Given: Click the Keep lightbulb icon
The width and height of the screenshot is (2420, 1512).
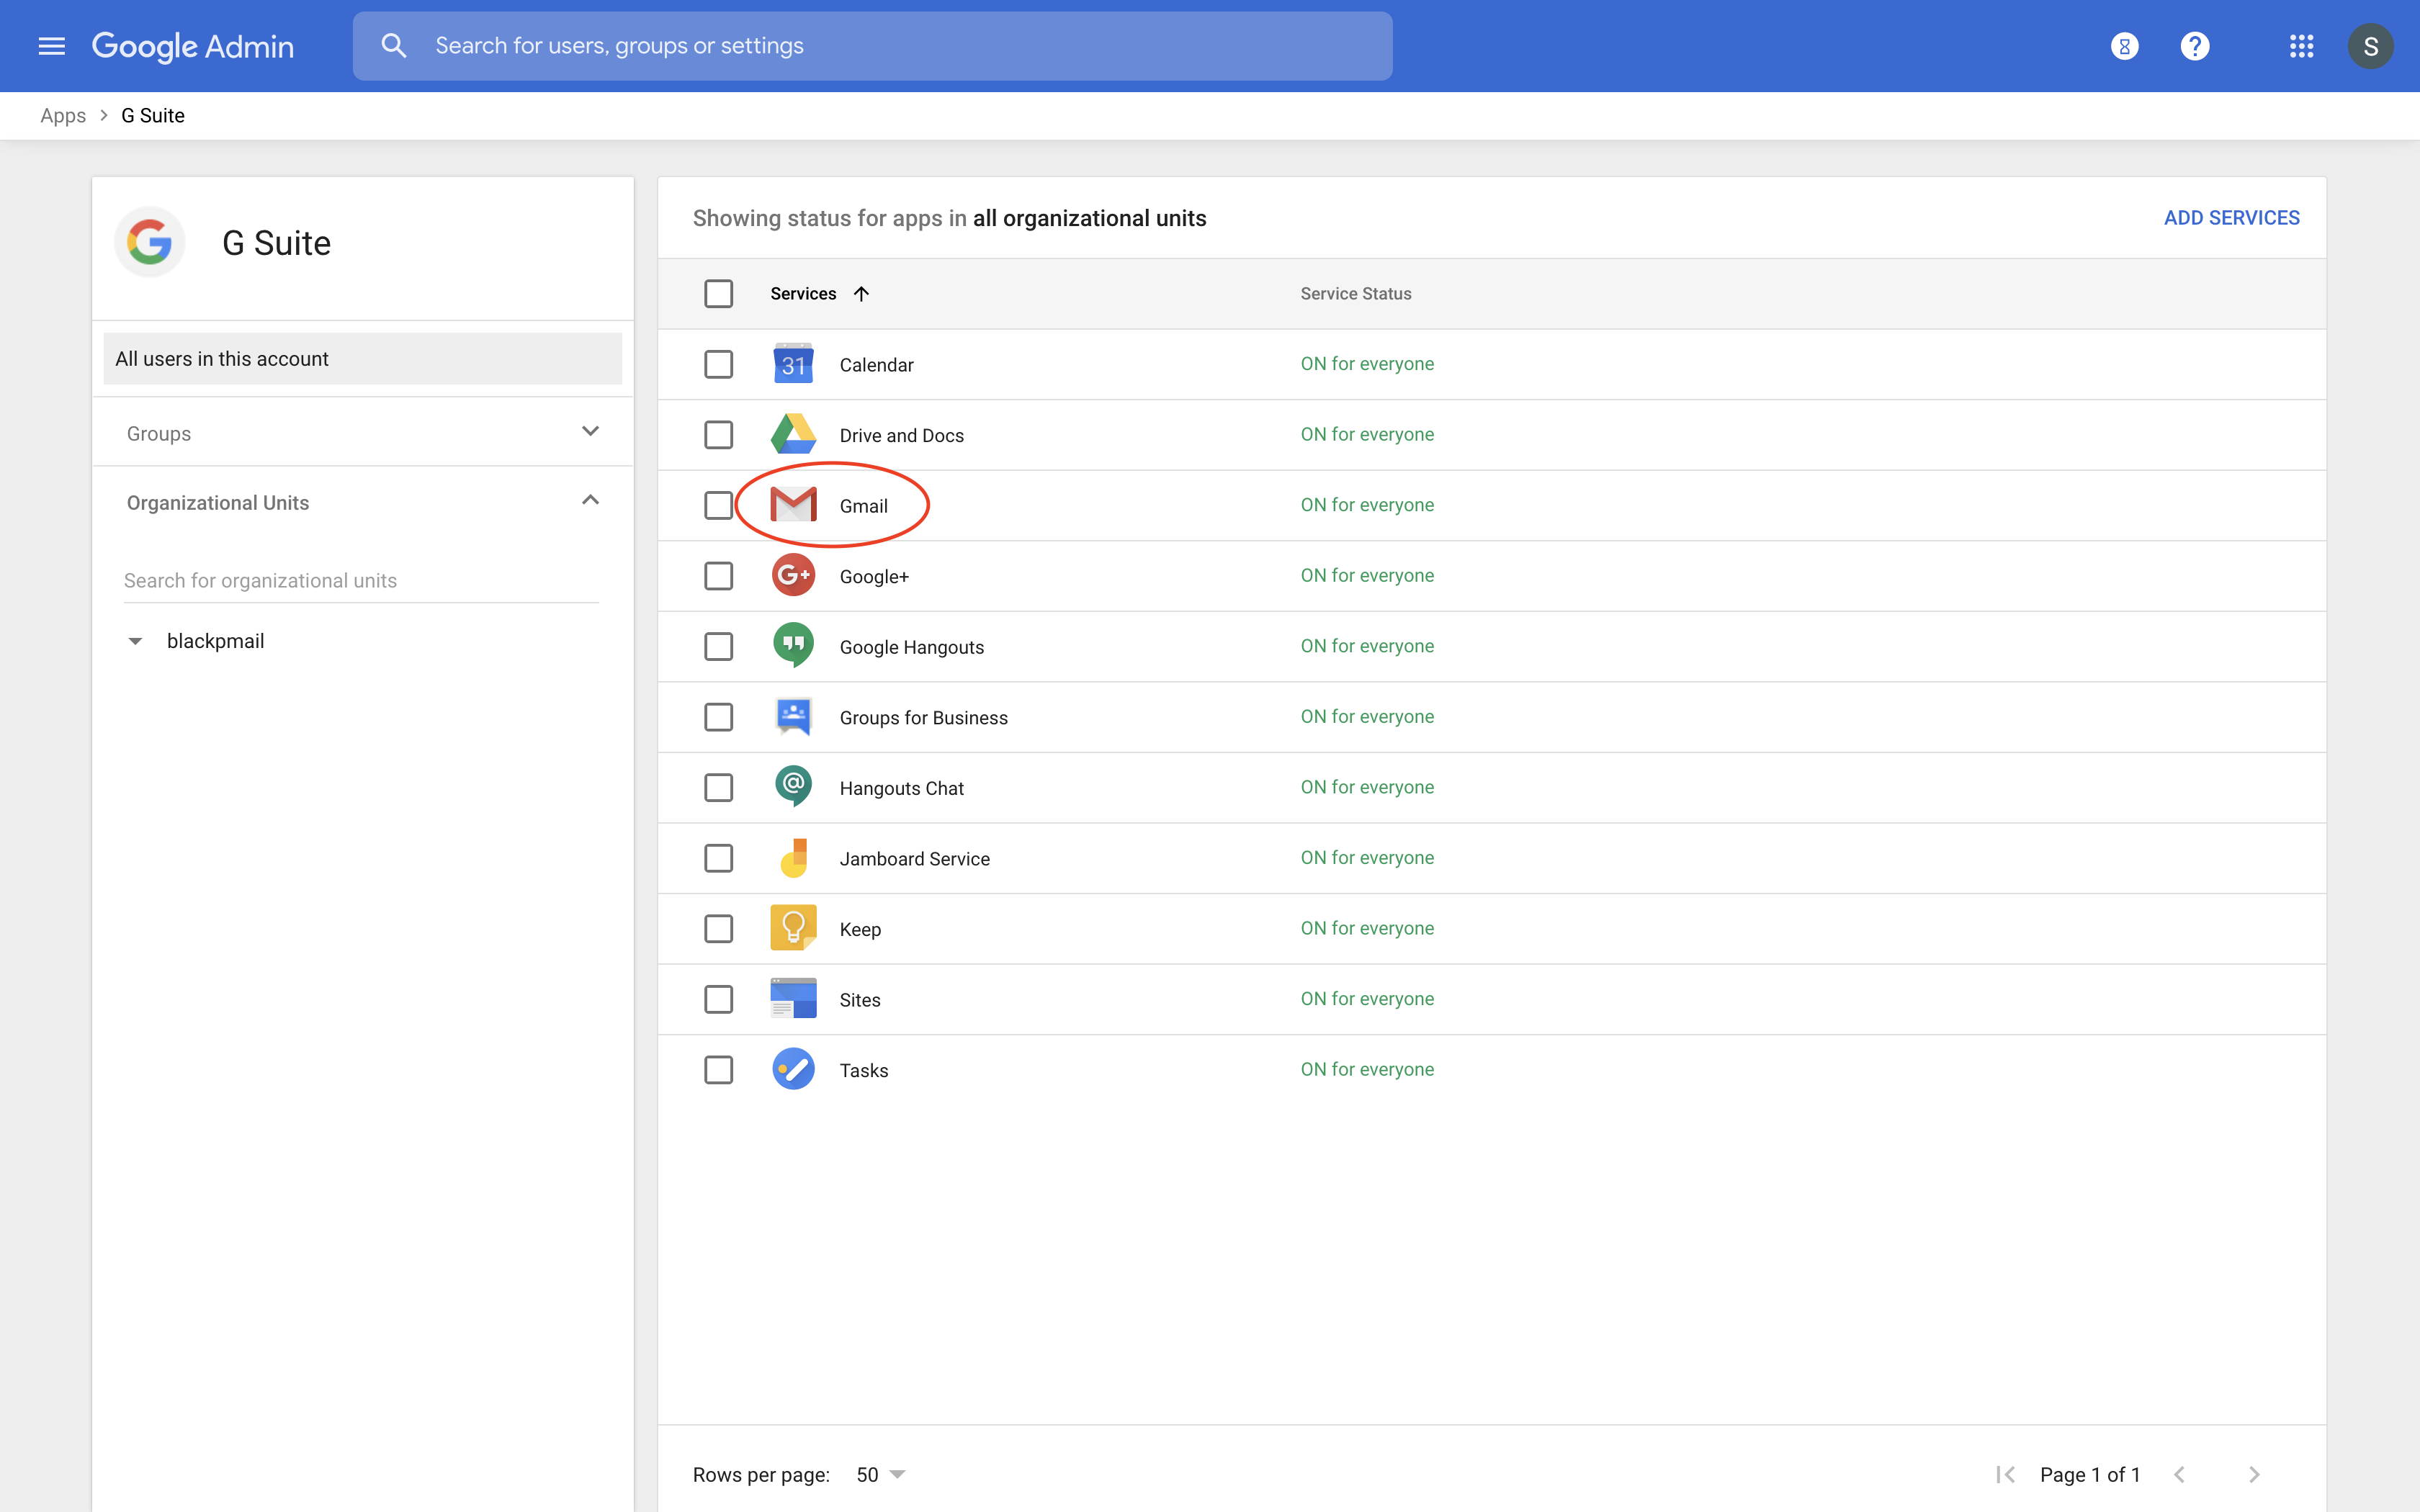Looking at the screenshot, I should click(793, 928).
